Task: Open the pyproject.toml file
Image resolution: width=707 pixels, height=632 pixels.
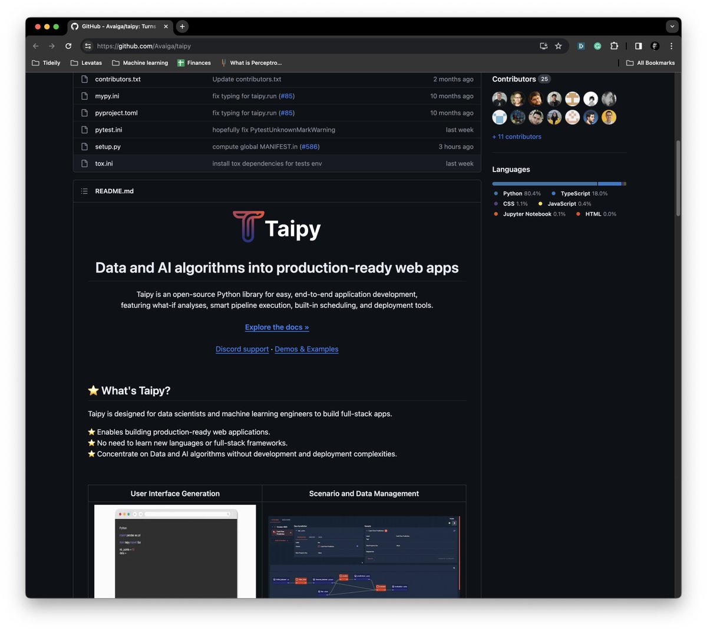Action: point(116,113)
